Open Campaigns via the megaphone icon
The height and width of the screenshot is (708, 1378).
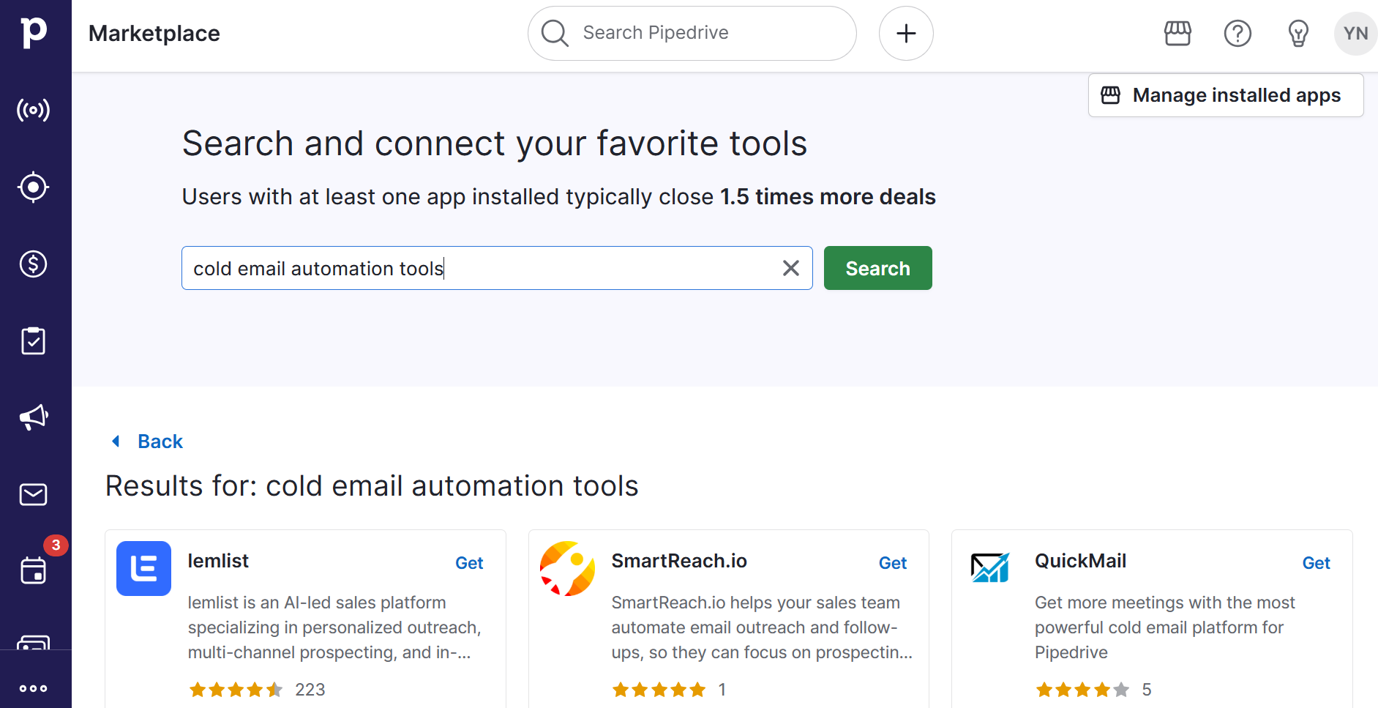pyautogui.click(x=33, y=417)
